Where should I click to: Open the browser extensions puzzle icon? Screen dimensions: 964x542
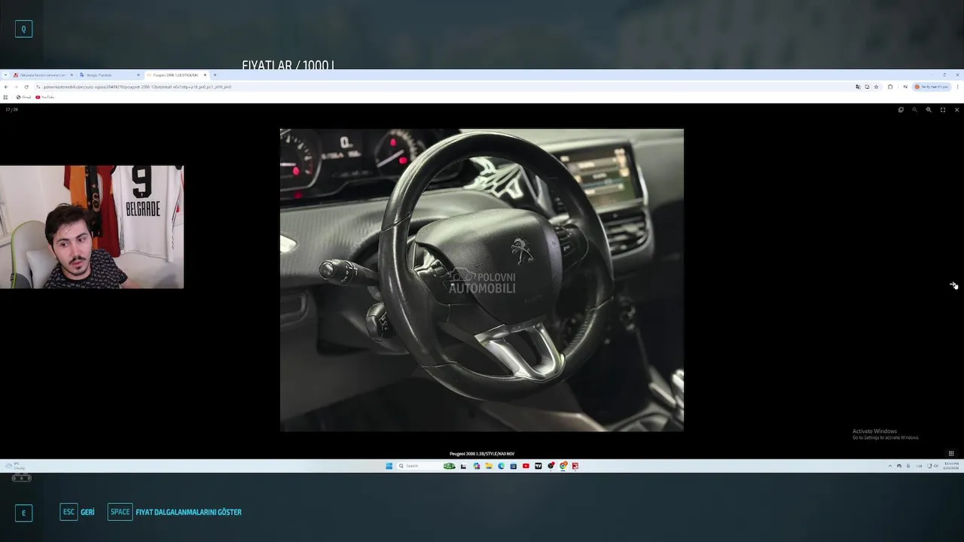[x=890, y=87]
